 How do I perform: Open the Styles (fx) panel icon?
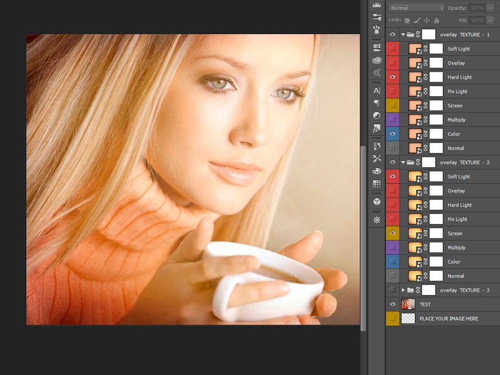click(377, 128)
